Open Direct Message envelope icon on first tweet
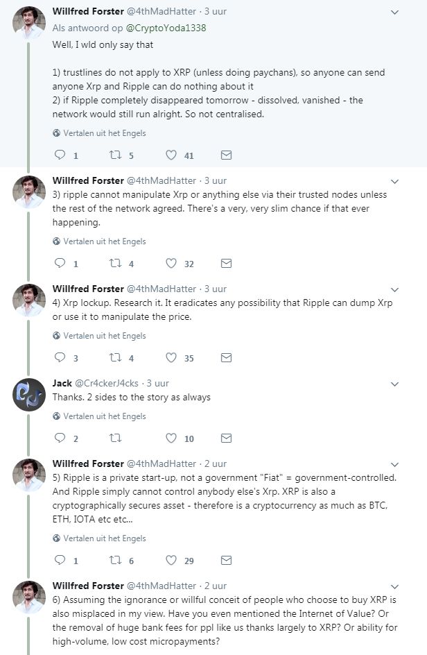 pos(225,155)
